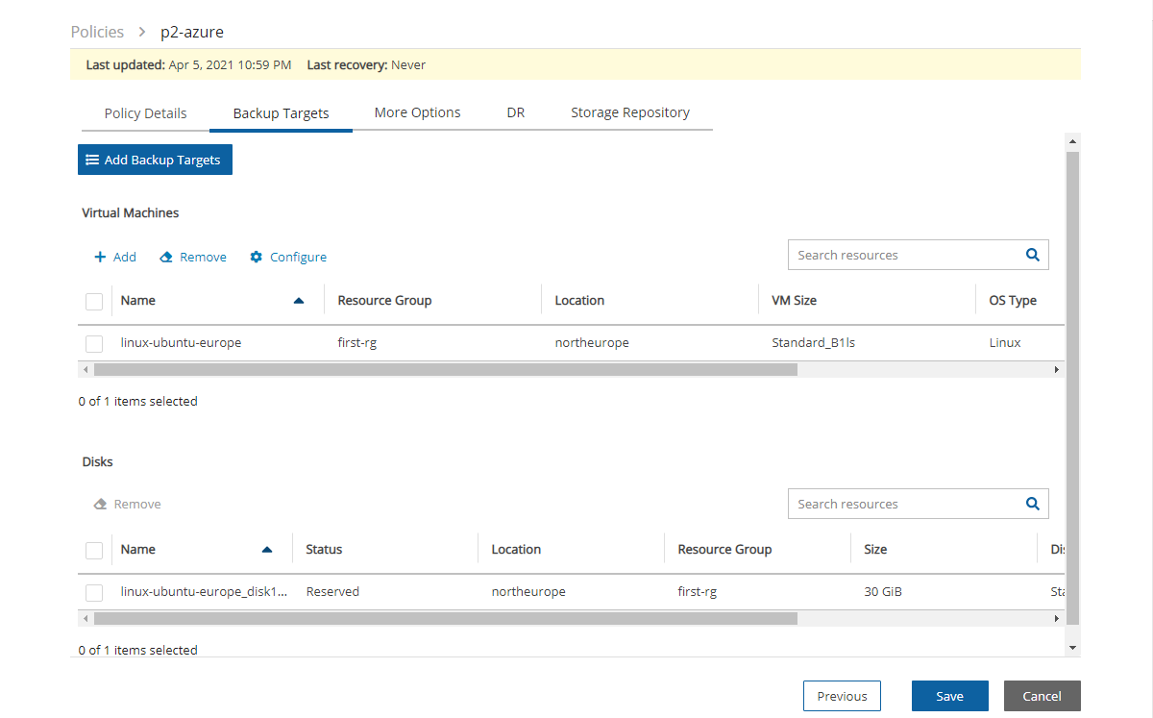Go back to Policies breadcrumb link
This screenshot has width=1153, height=718.
[x=97, y=32]
